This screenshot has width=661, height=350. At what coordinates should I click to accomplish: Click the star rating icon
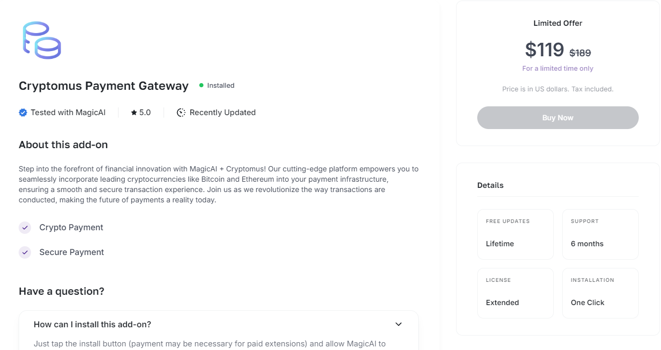(134, 113)
